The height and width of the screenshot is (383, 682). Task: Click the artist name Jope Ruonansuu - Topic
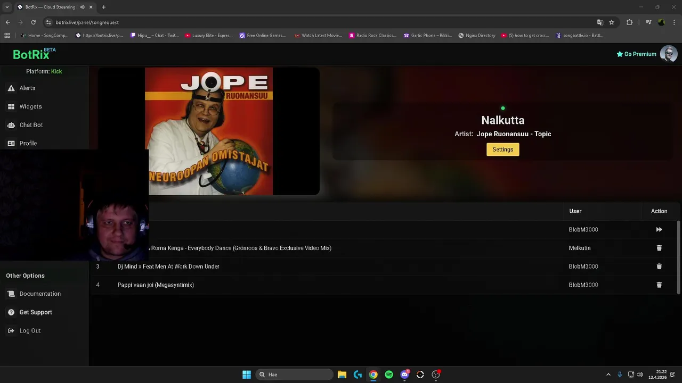[514, 134]
